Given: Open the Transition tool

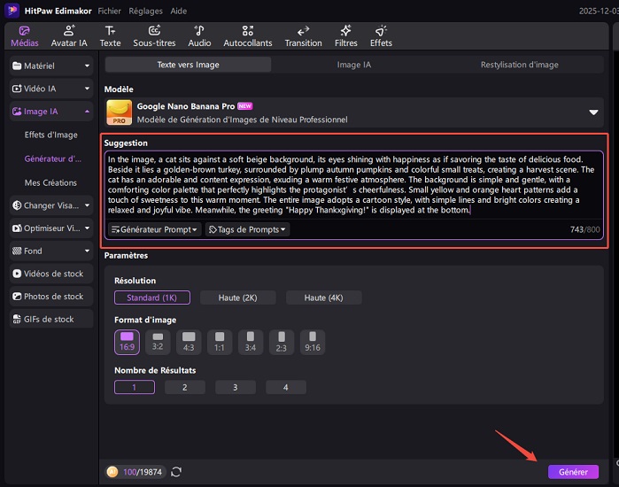Looking at the screenshot, I should (x=303, y=35).
